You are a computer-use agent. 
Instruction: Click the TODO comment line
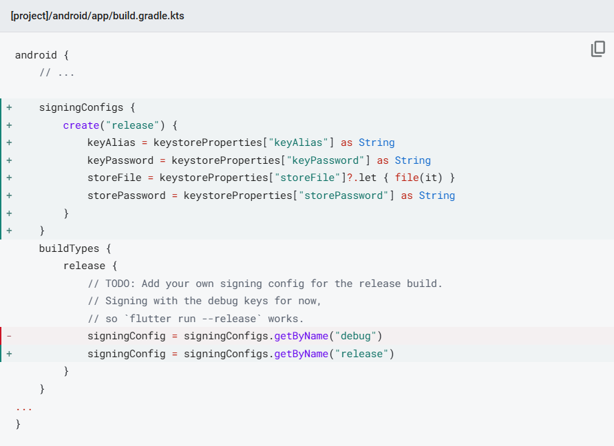[x=265, y=284]
